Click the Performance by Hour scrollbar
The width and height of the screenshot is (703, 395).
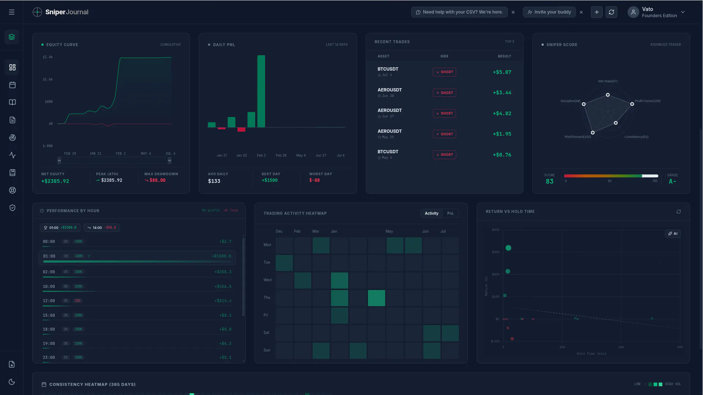tap(243, 277)
